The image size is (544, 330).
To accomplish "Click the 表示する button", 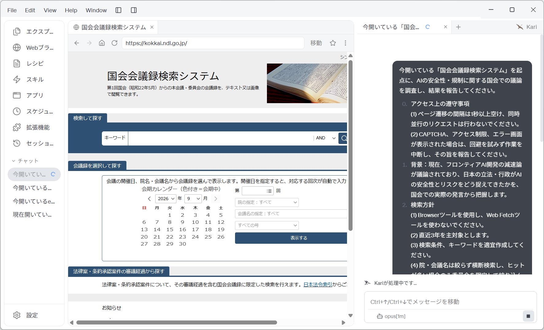I will tap(291, 238).
